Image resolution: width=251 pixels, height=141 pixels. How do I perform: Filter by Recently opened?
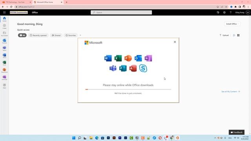pos(38,35)
